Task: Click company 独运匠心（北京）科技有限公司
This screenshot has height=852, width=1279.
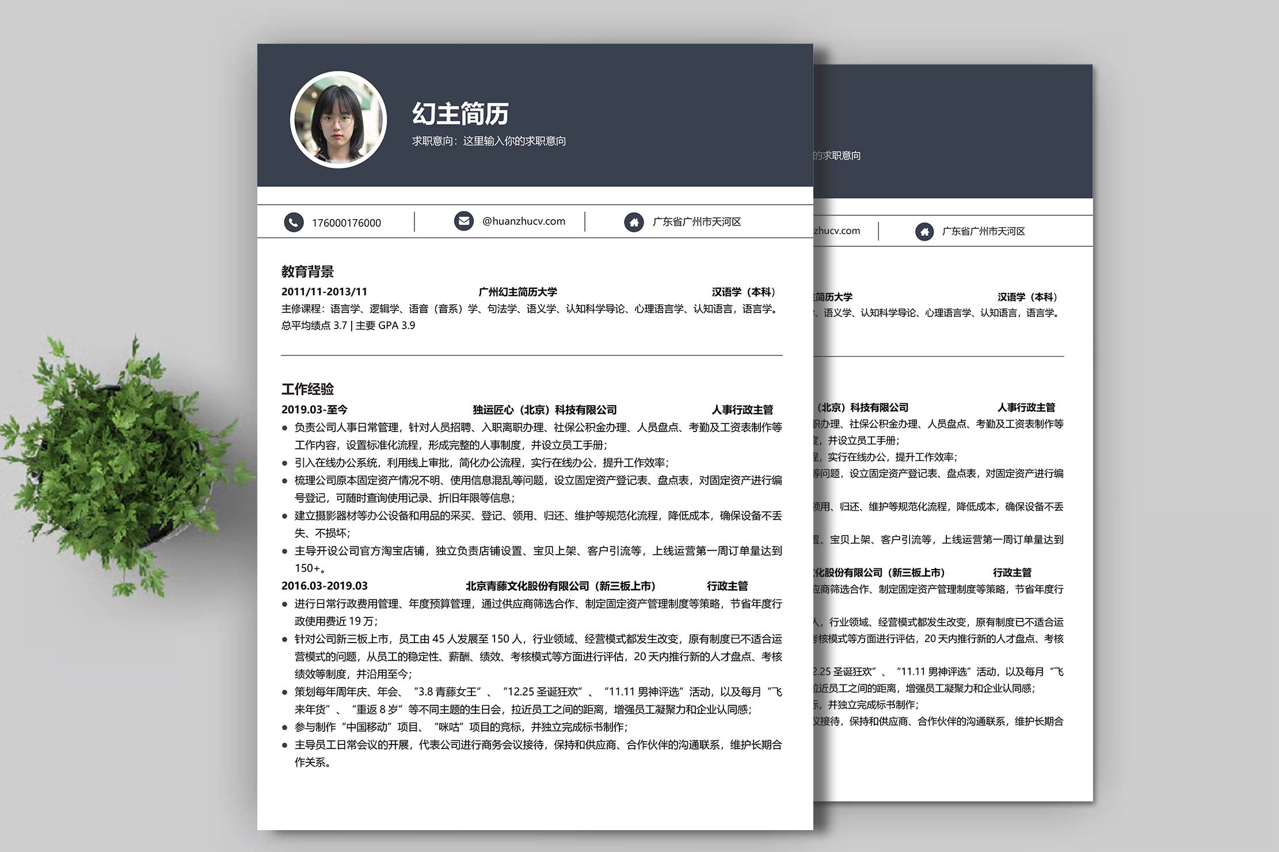Action: coord(545,410)
